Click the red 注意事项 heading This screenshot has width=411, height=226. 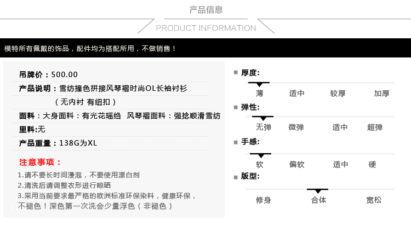pos(40,162)
